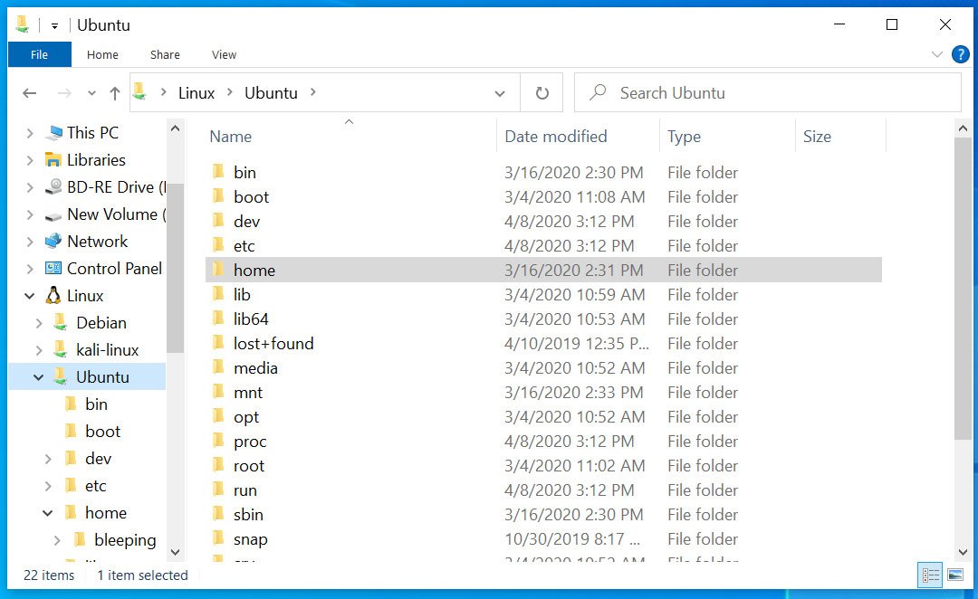Click the Date modified column header
978x599 pixels.
tap(555, 136)
